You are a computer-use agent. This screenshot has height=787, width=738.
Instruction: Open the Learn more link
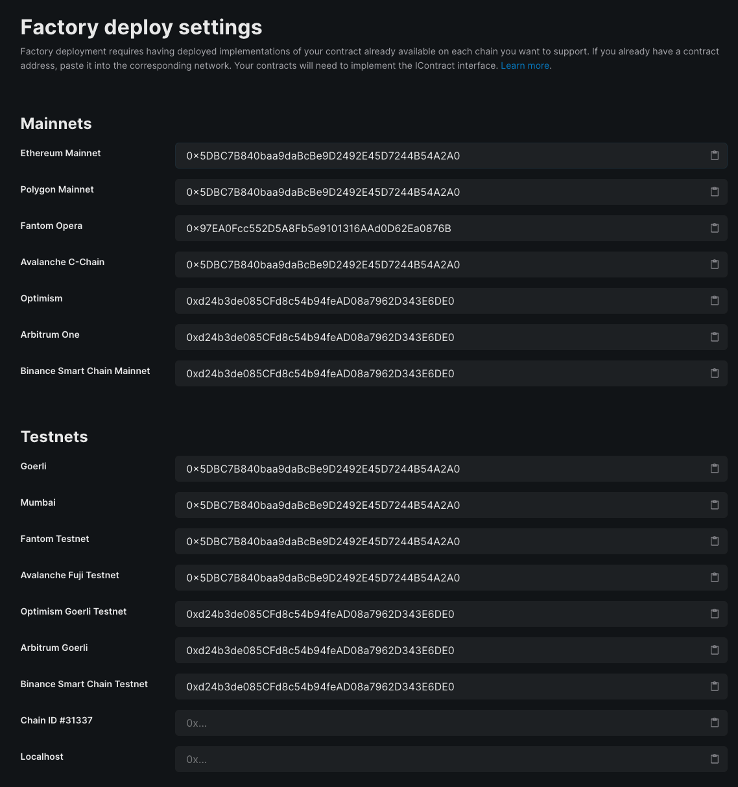coord(525,65)
